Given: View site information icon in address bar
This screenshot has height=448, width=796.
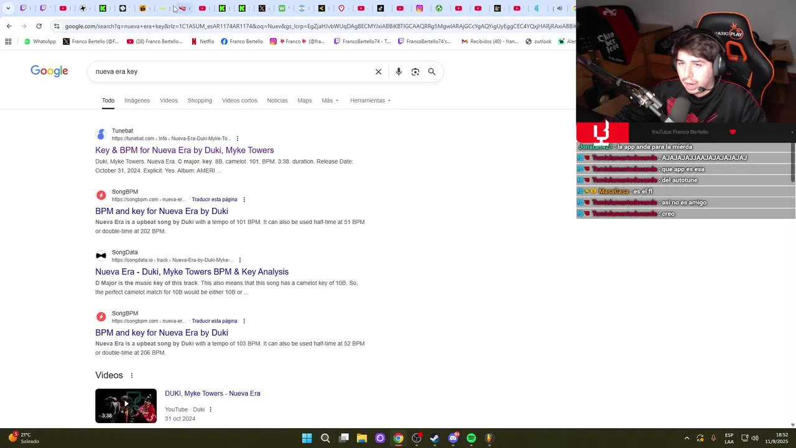Looking at the screenshot, I should pyautogui.click(x=57, y=26).
